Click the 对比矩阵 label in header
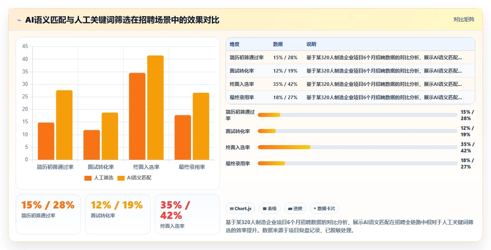This screenshot has height=250, width=491. tap(464, 19)
